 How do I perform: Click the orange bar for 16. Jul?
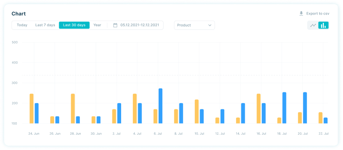(x=258, y=109)
